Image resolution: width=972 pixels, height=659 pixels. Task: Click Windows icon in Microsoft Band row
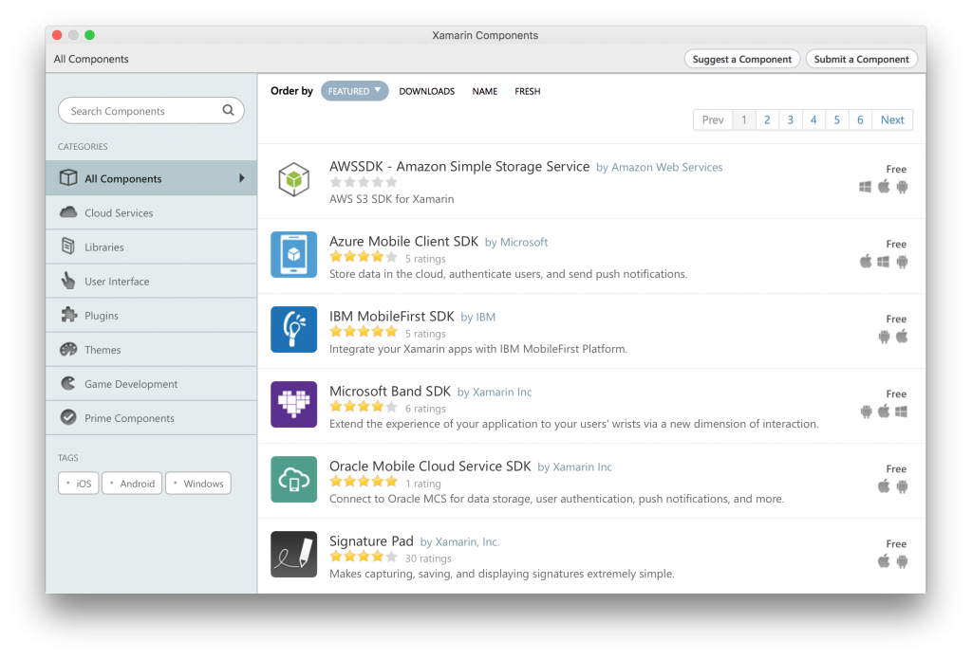click(902, 412)
